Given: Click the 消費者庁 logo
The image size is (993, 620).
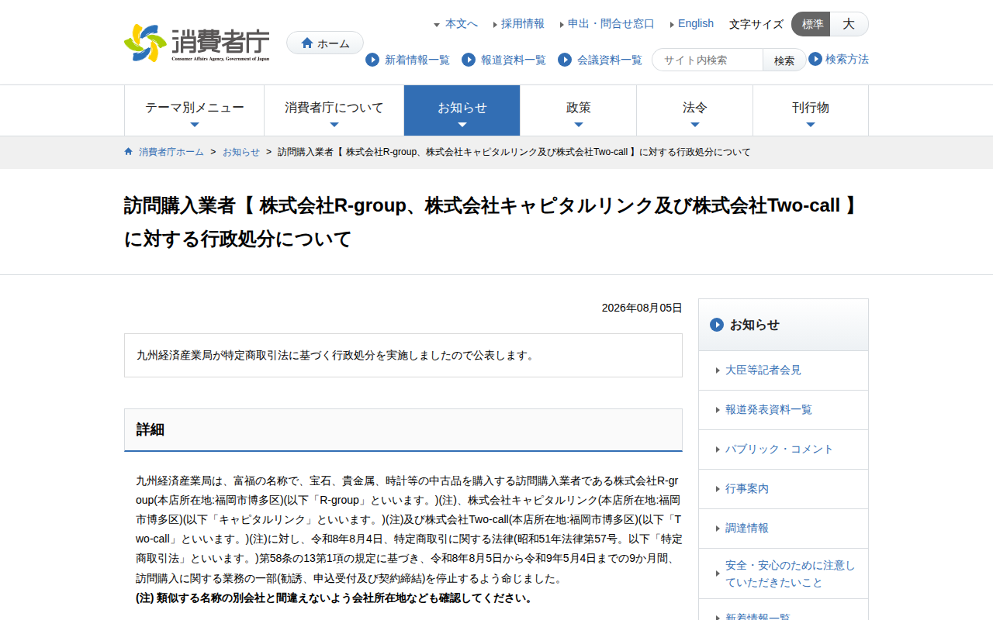Looking at the screenshot, I should coord(197,43).
